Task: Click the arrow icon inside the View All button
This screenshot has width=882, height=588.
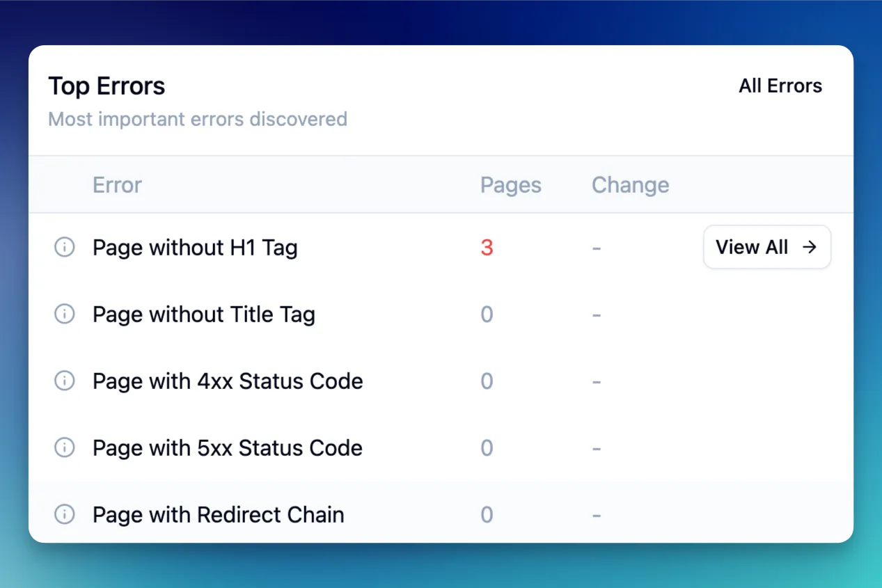Action: (810, 246)
